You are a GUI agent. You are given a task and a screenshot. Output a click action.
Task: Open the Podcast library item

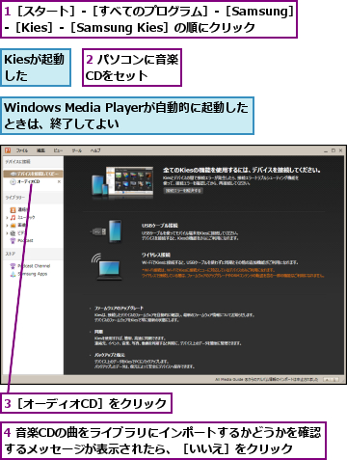(21, 241)
